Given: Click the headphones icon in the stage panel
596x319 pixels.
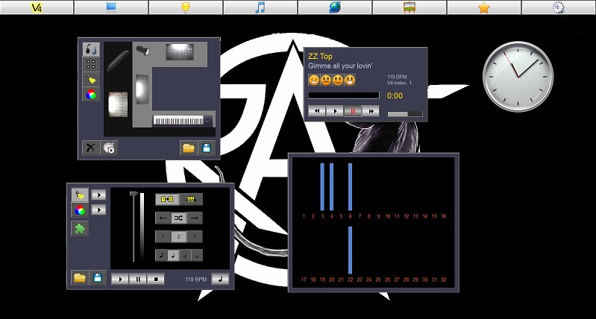Looking at the screenshot, I should (91, 48).
